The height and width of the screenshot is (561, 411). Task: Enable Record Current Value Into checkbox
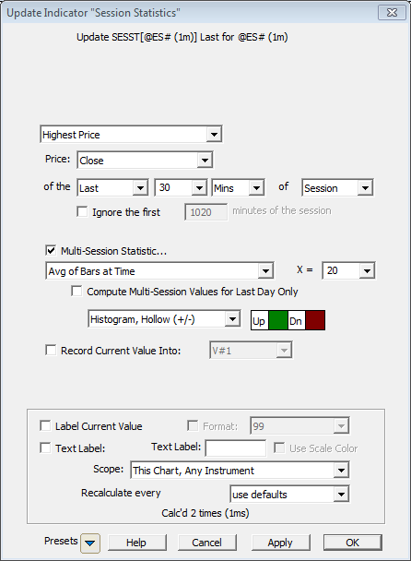[x=51, y=350]
